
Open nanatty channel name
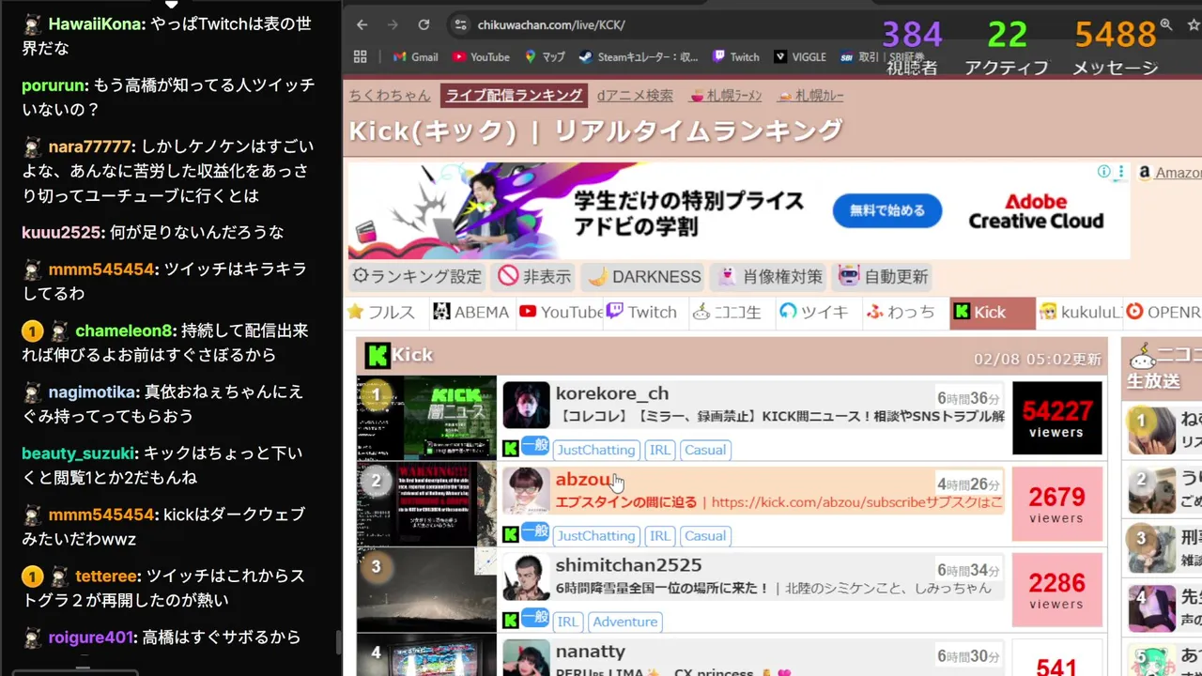coord(590,652)
